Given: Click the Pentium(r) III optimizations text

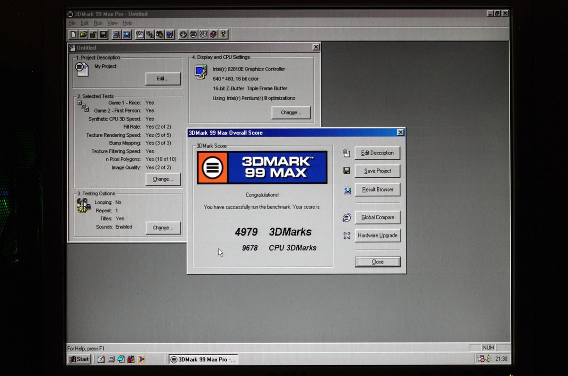Looking at the screenshot, I should tap(254, 98).
